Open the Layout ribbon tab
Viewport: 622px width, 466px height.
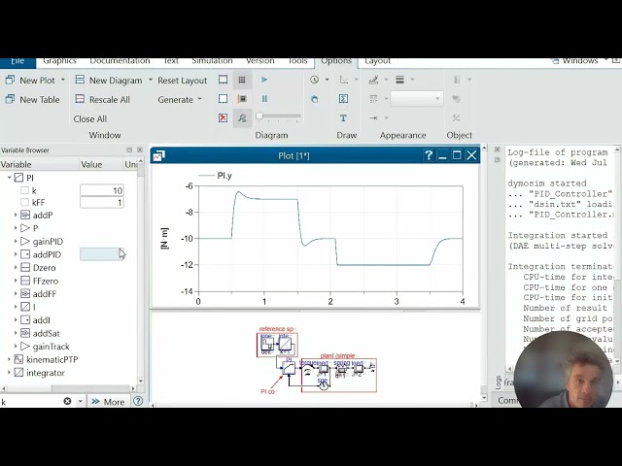click(378, 60)
